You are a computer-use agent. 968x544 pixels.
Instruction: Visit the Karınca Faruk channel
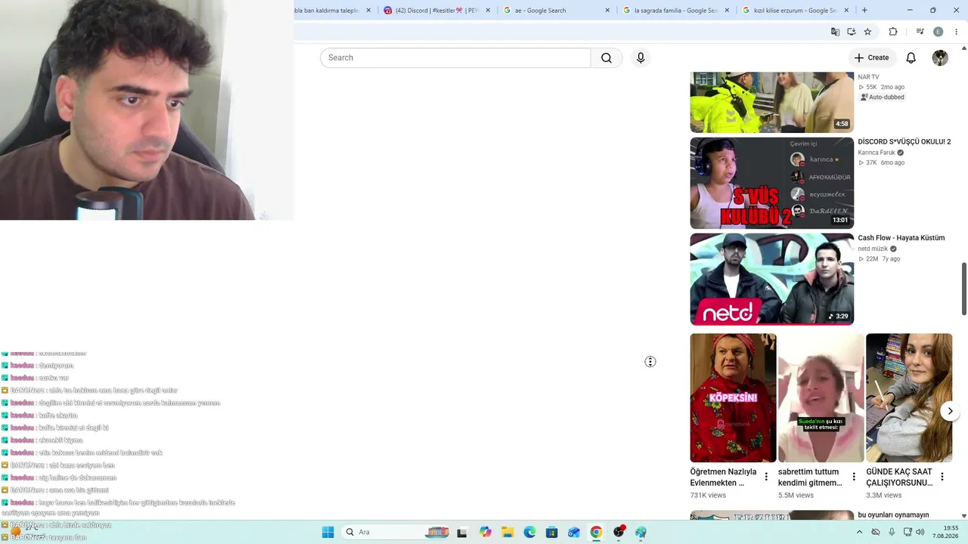[x=876, y=153]
